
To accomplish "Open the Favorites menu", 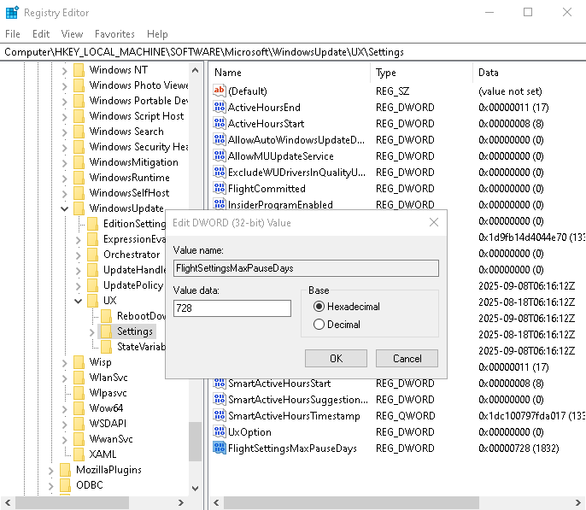I will point(114,34).
